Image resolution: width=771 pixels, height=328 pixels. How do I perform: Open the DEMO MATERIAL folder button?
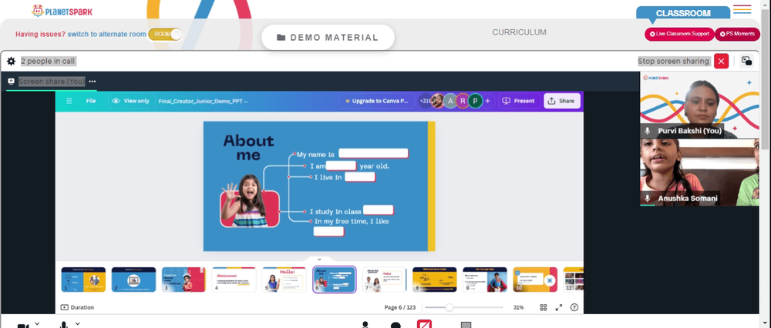click(x=328, y=37)
